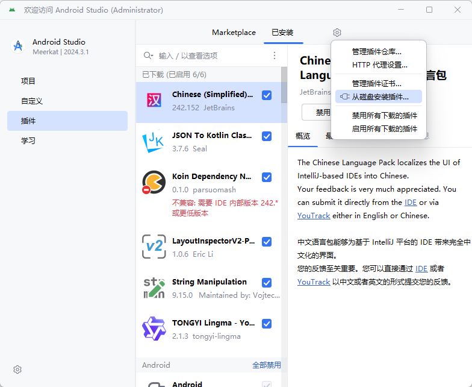Image resolution: width=472 pixels, height=387 pixels.
Task: Click the Chinese (Simplified) plugin icon
Action: pos(154,100)
